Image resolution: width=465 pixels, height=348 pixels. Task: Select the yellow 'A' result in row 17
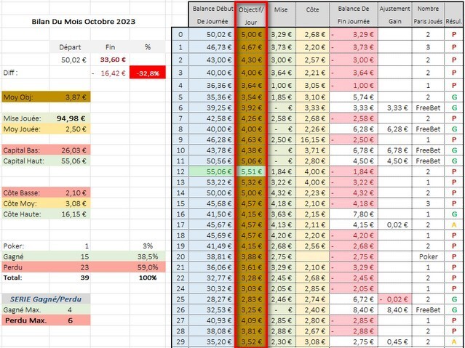tap(454, 225)
